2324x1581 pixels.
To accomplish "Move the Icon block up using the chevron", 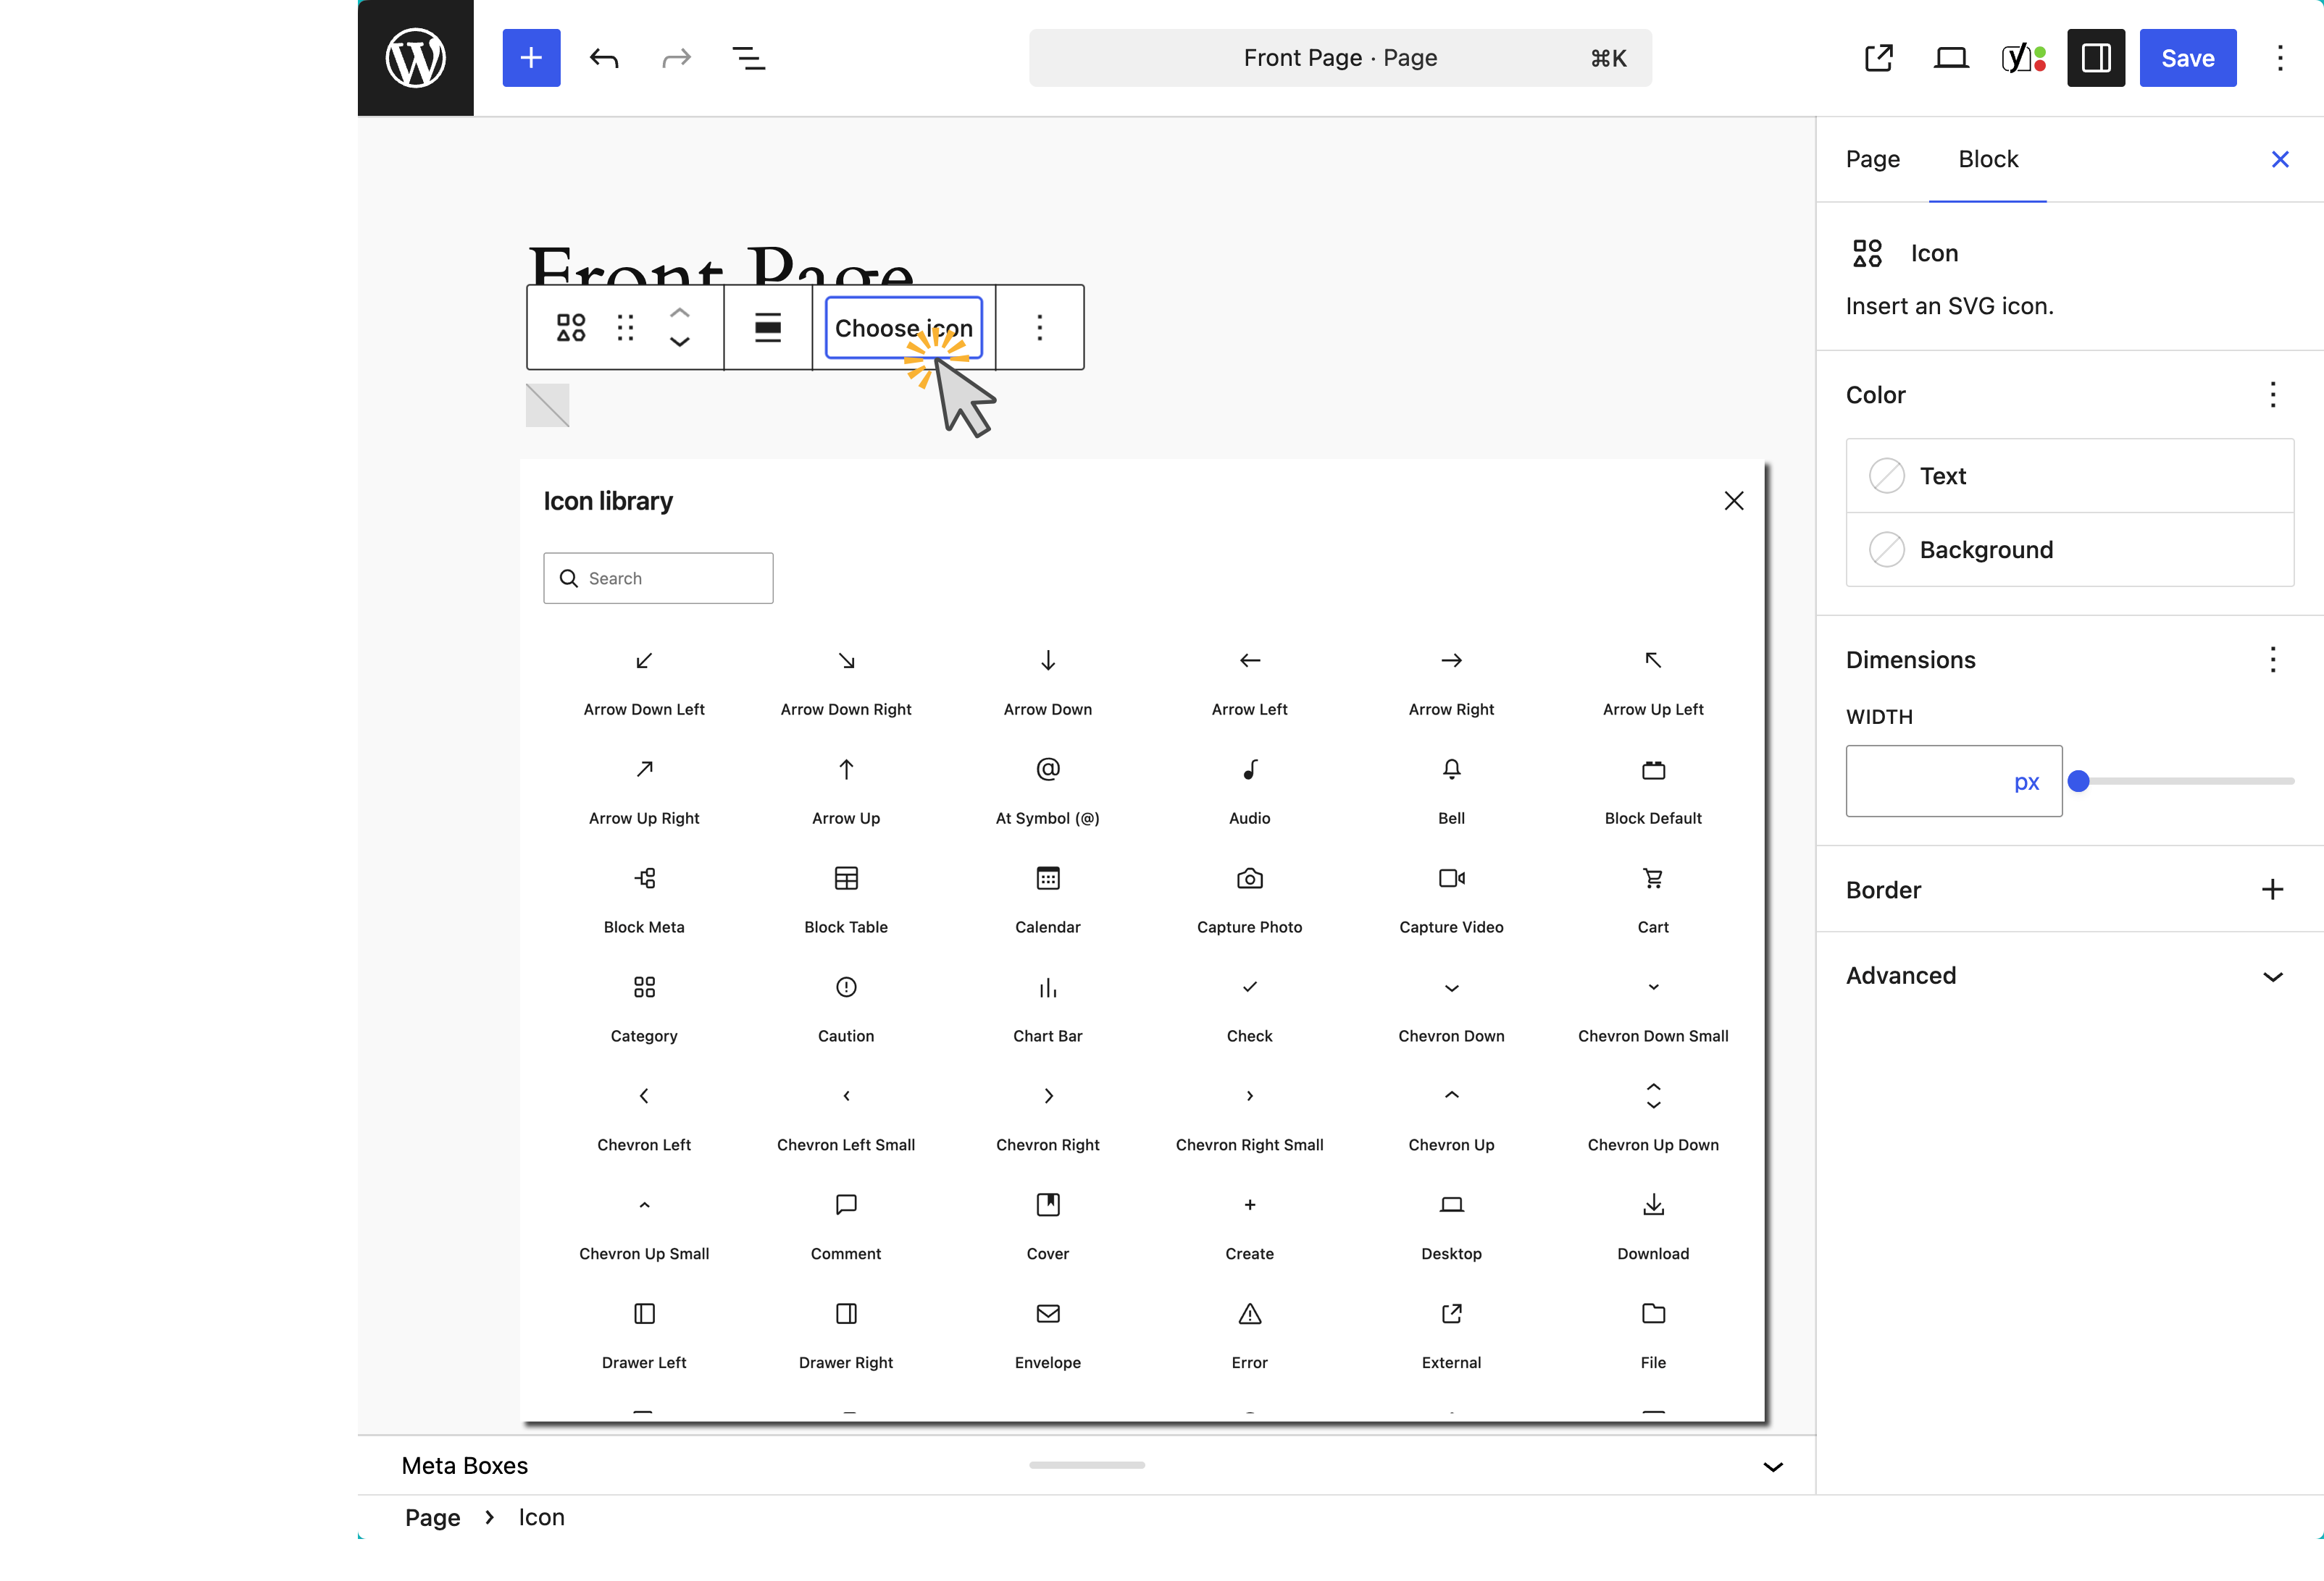I will point(679,313).
